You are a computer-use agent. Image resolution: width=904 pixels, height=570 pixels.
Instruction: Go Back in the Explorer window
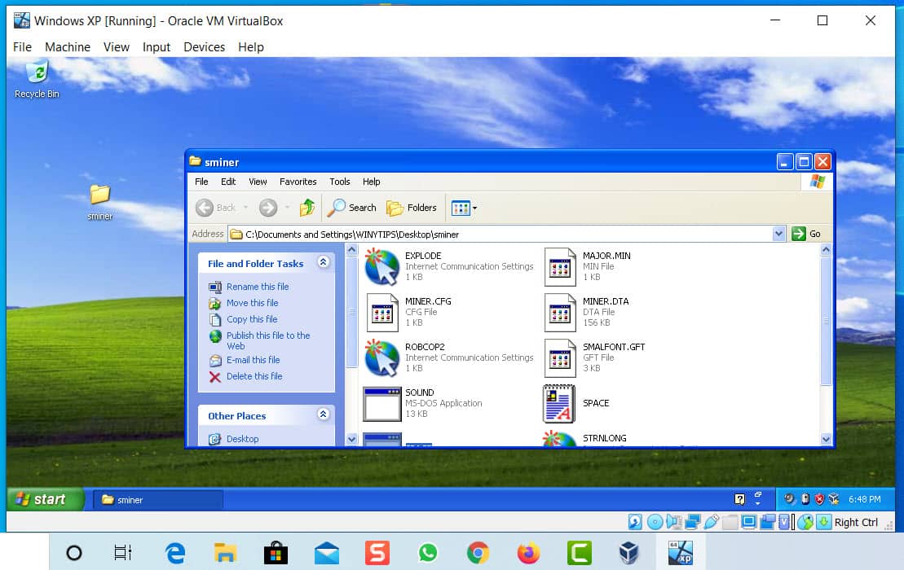pyautogui.click(x=216, y=208)
